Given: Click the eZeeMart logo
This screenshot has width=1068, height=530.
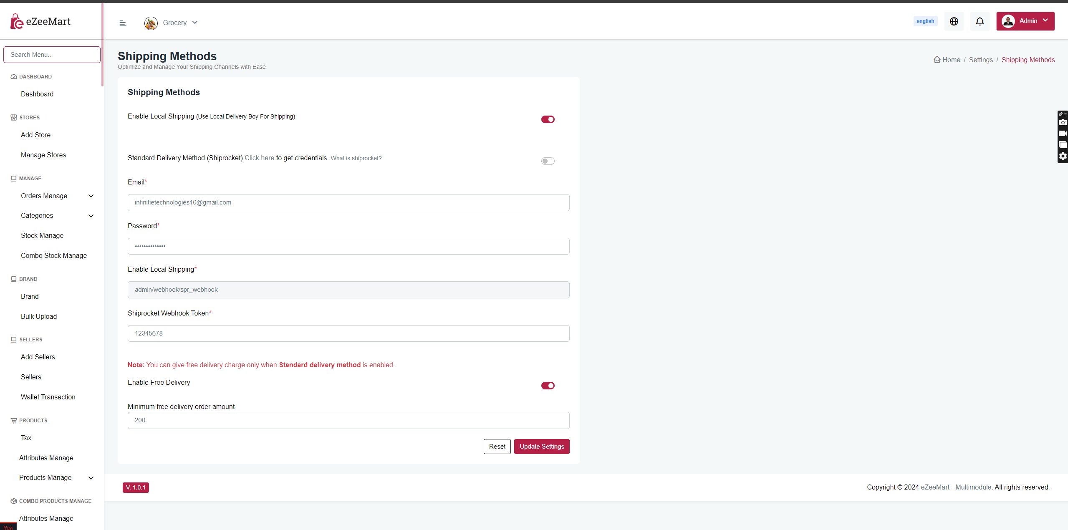Looking at the screenshot, I should (x=40, y=21).
